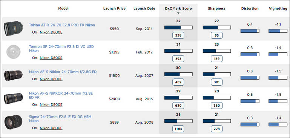290x138 pixels.
Task: Click the Sep. 2014 launch date
Action: tap(144, 29)
